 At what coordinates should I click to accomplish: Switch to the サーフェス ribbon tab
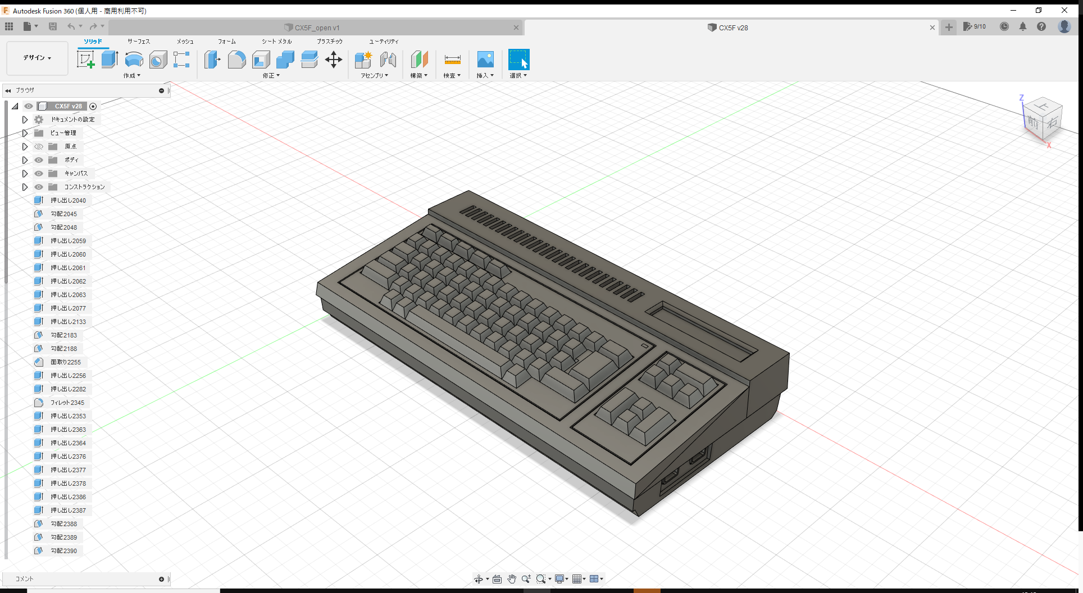[x=138, y=41]
